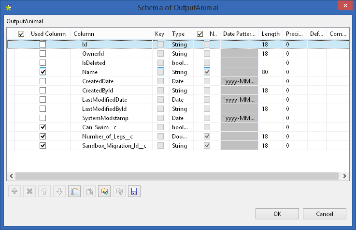Click the remove column X icon
Image resolution: width=356 pixels, height=230 pixels.
[x=29, y=191]
